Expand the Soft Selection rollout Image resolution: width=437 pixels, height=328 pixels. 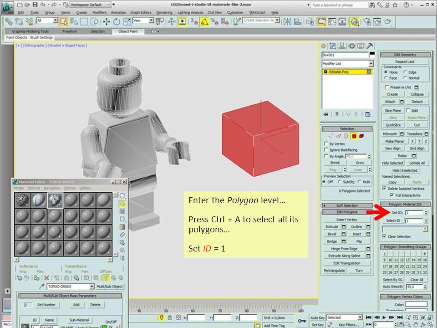tap(347, 205)
